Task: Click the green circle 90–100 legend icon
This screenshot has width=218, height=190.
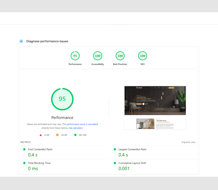Action: [x=75, y=135]
